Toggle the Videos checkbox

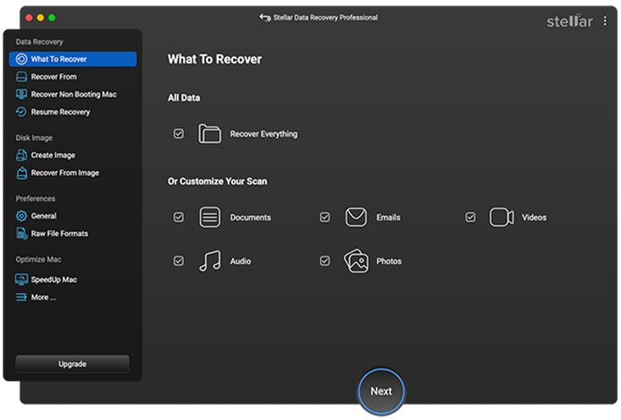click(x=470, y=218)
